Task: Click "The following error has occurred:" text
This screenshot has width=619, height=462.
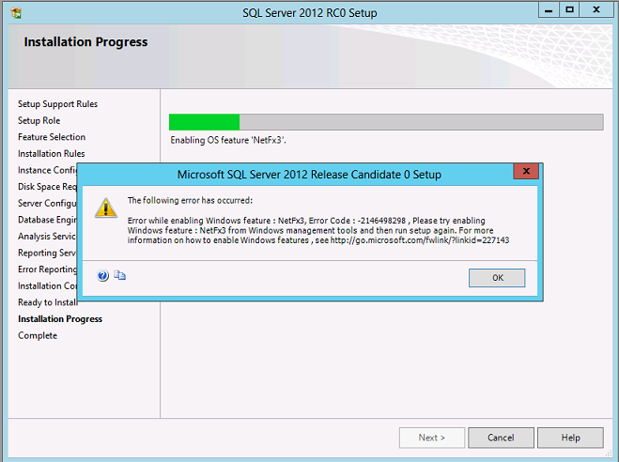Action: tap(190, 200)
